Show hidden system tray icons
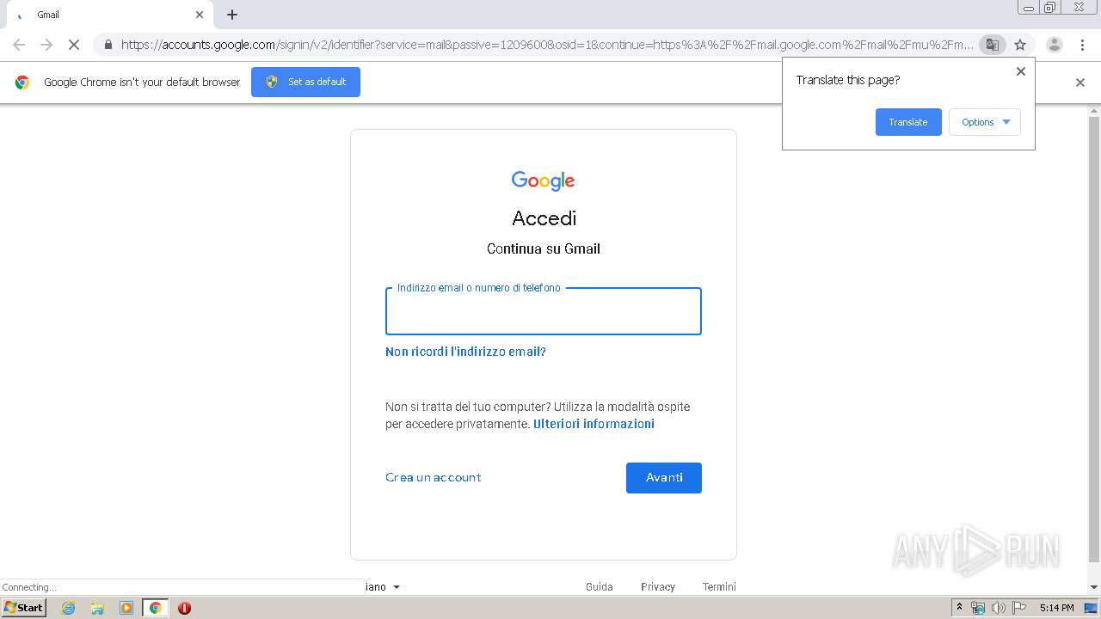The width and height of the screenshot is (1101, 619). tap(959, 608)
